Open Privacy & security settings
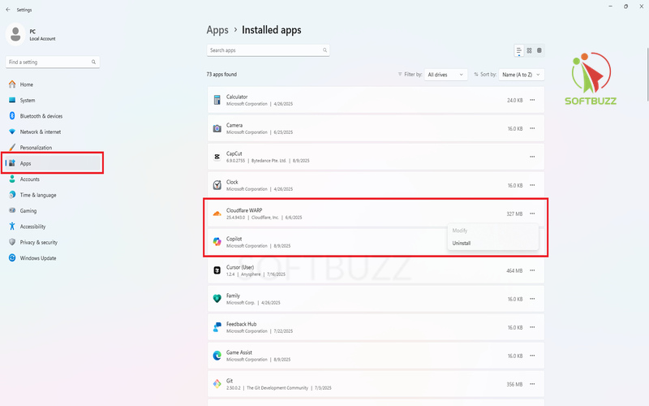 (38, 242)
